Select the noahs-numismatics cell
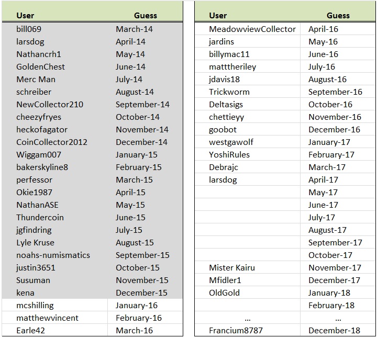The width and height of the screenshot is (377, 338). click(x=55, y=255)
